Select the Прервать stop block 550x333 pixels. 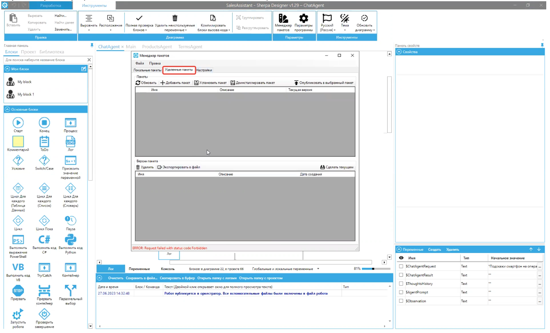point(18,293)
